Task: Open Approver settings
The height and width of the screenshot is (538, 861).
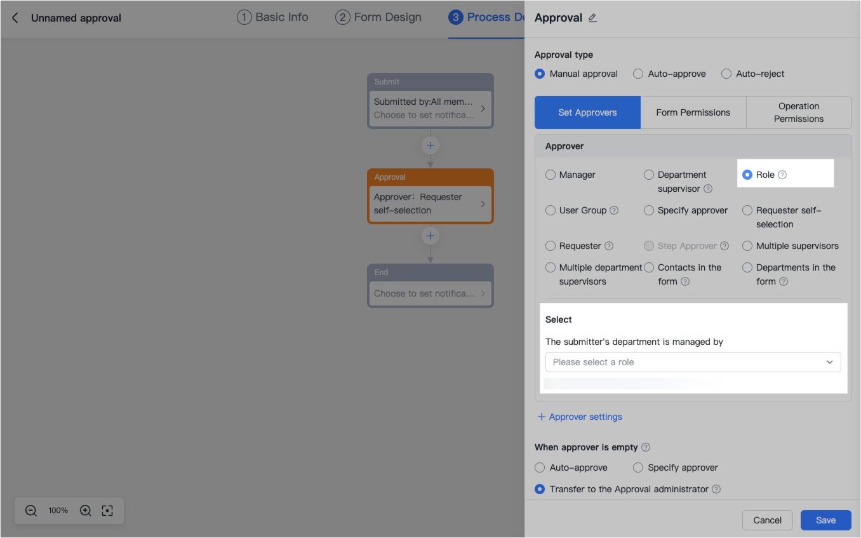Action: point(579,416)
